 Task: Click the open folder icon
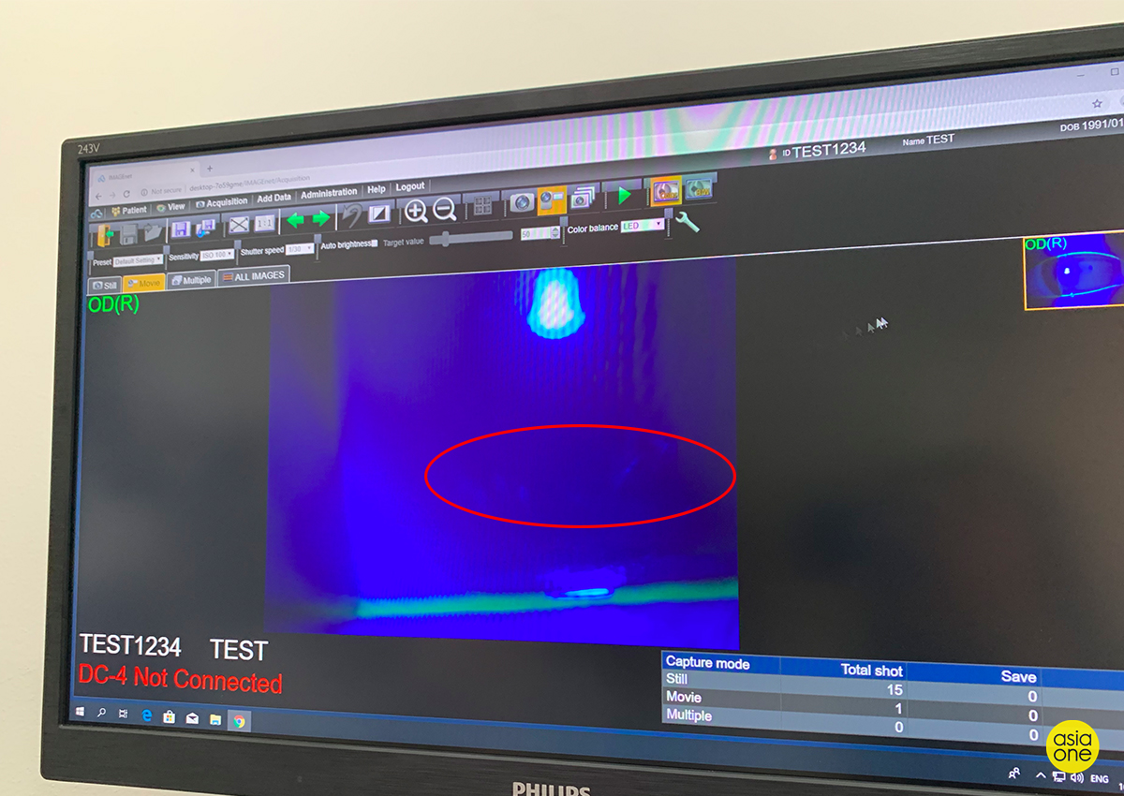point(153,231)
